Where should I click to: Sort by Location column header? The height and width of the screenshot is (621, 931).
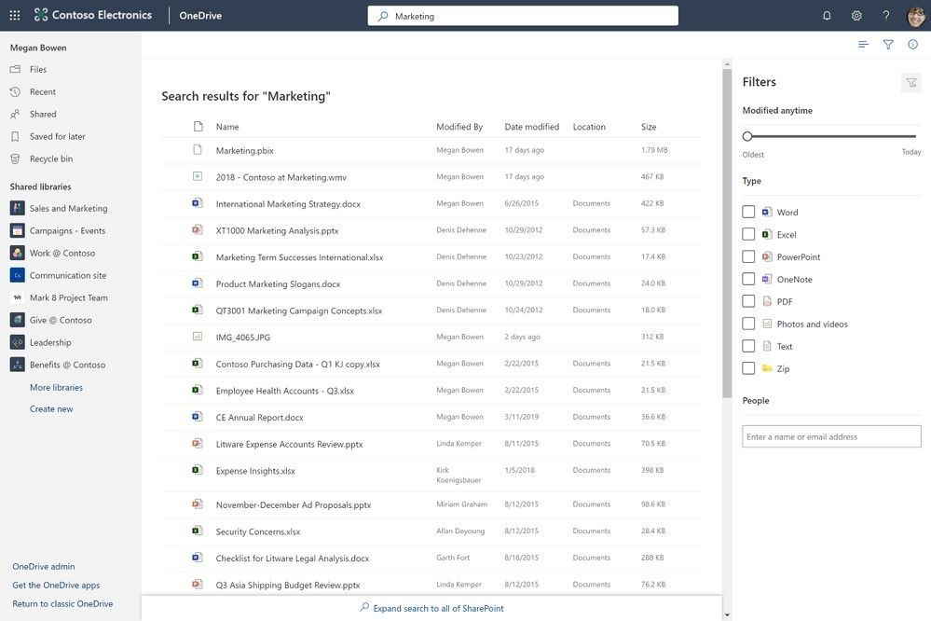point(589,127)
